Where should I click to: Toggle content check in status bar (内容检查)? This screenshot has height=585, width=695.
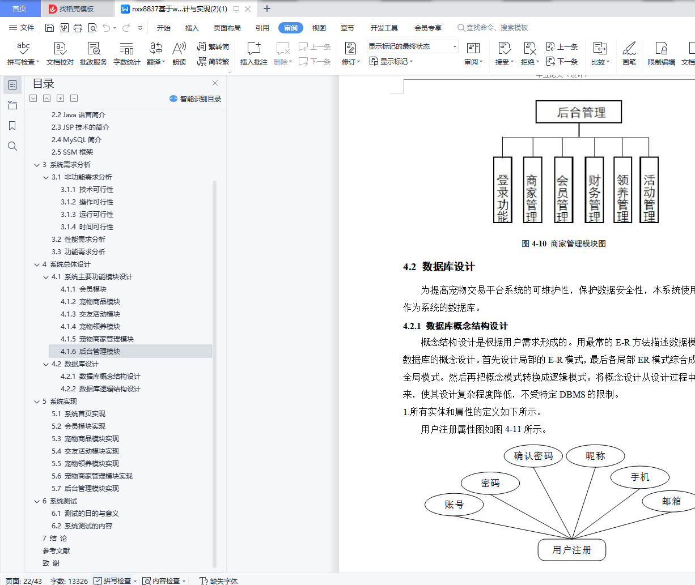tap(164, 580)
